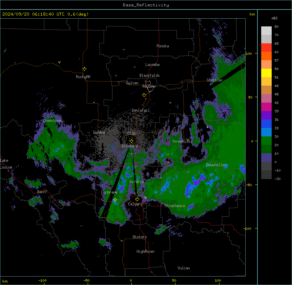The width and height of the screenshot is (292, 285).
Task: Select the yellow diamond marker below Cochrane
Action: [x=115, y=200]
